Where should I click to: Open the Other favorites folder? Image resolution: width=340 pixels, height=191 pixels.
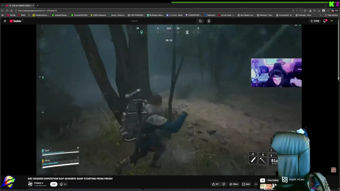tap(331, 15)
